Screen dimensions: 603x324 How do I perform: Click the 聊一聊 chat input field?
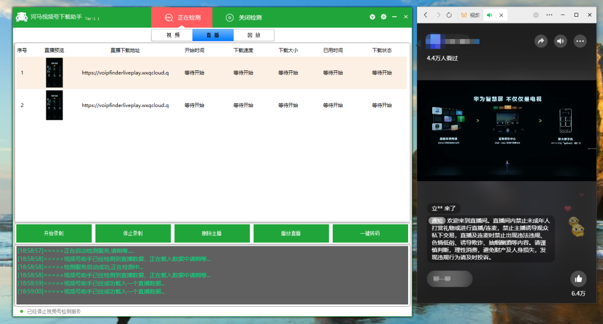coord(450,279)
